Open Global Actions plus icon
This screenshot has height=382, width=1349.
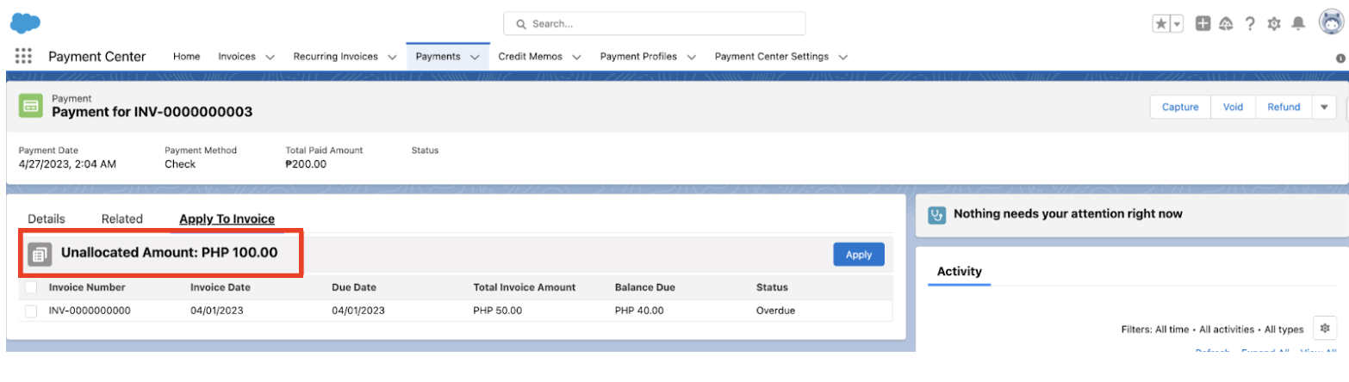[1203, 24]
